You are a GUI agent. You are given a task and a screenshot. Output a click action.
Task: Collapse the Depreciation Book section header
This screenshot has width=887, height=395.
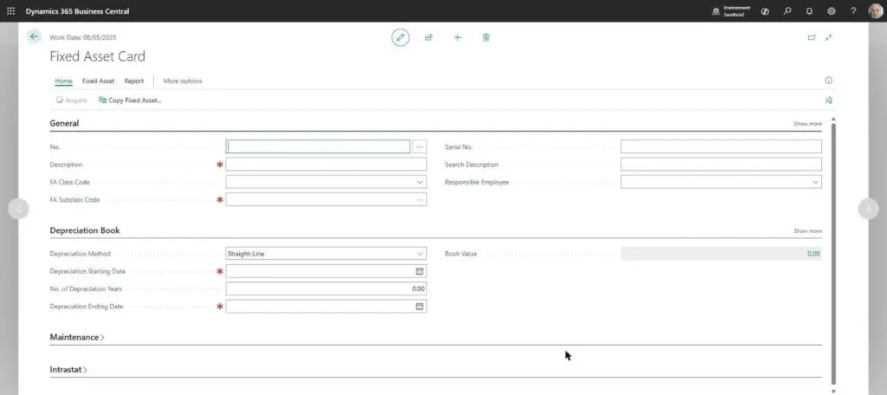point(85,231)
